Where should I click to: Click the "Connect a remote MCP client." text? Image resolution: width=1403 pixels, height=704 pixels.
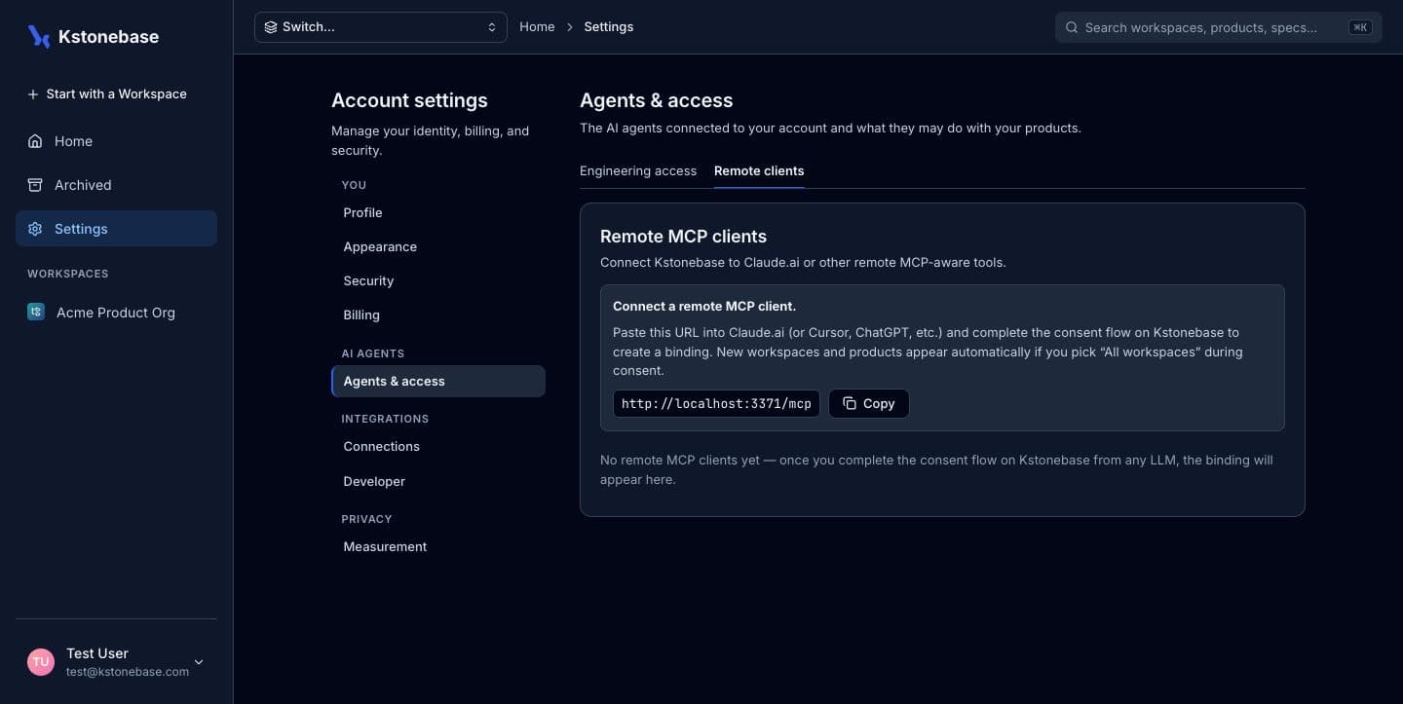[x=704, y=306]
